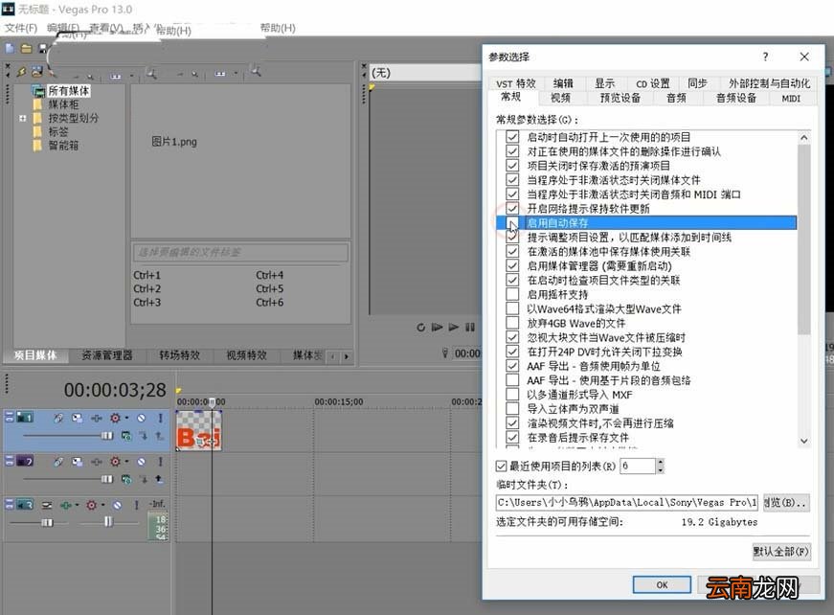Open track FX for video track 1
The height and width of the screenshot is (615, 834).
[x=97, y=419]
